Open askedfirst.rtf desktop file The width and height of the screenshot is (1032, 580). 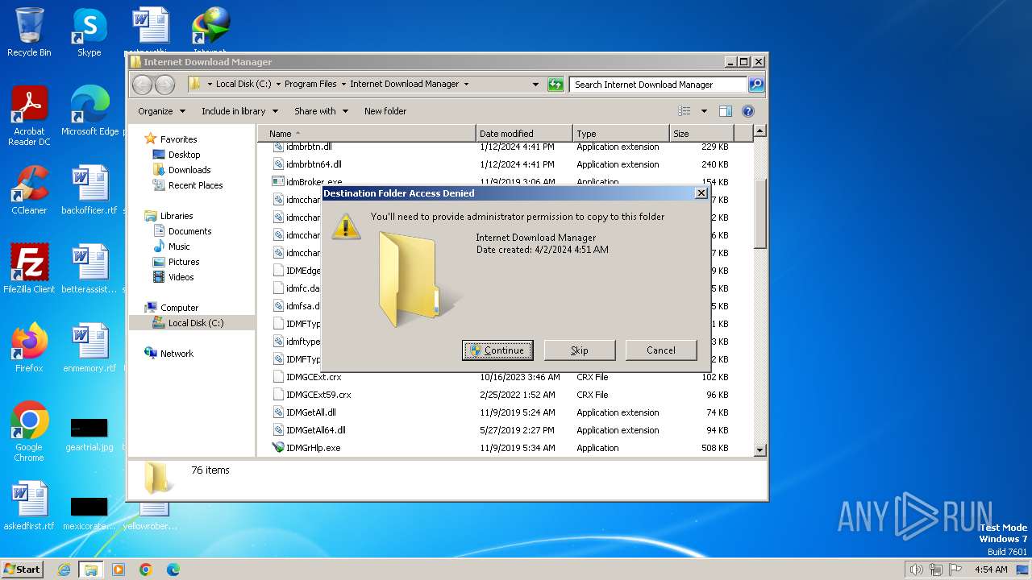click(x=29, y=506)
